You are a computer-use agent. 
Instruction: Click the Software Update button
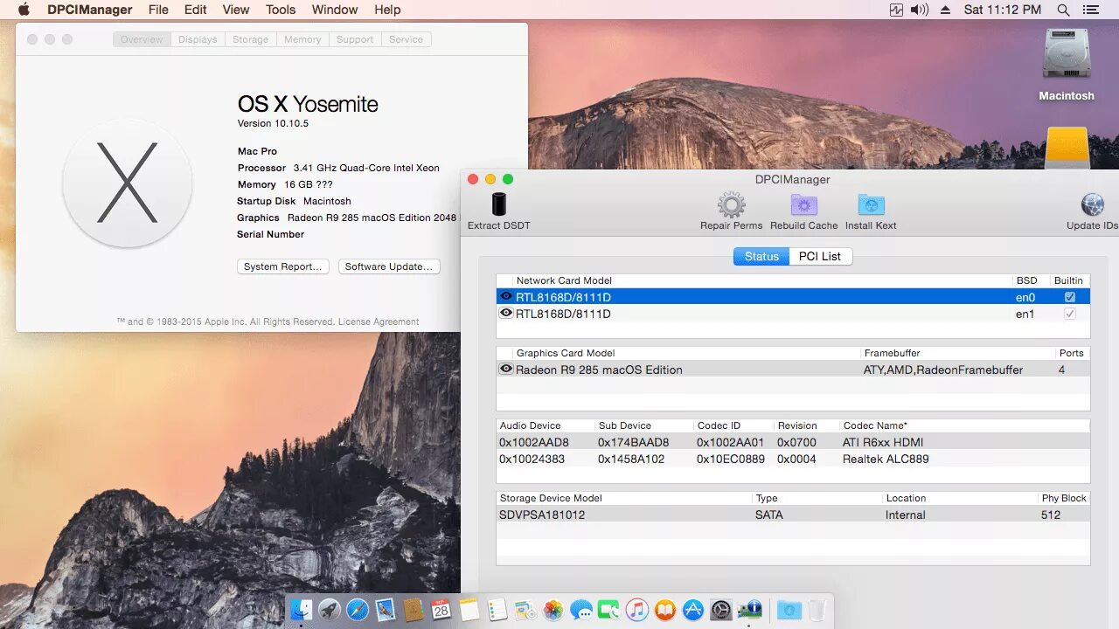coord(389,266)
